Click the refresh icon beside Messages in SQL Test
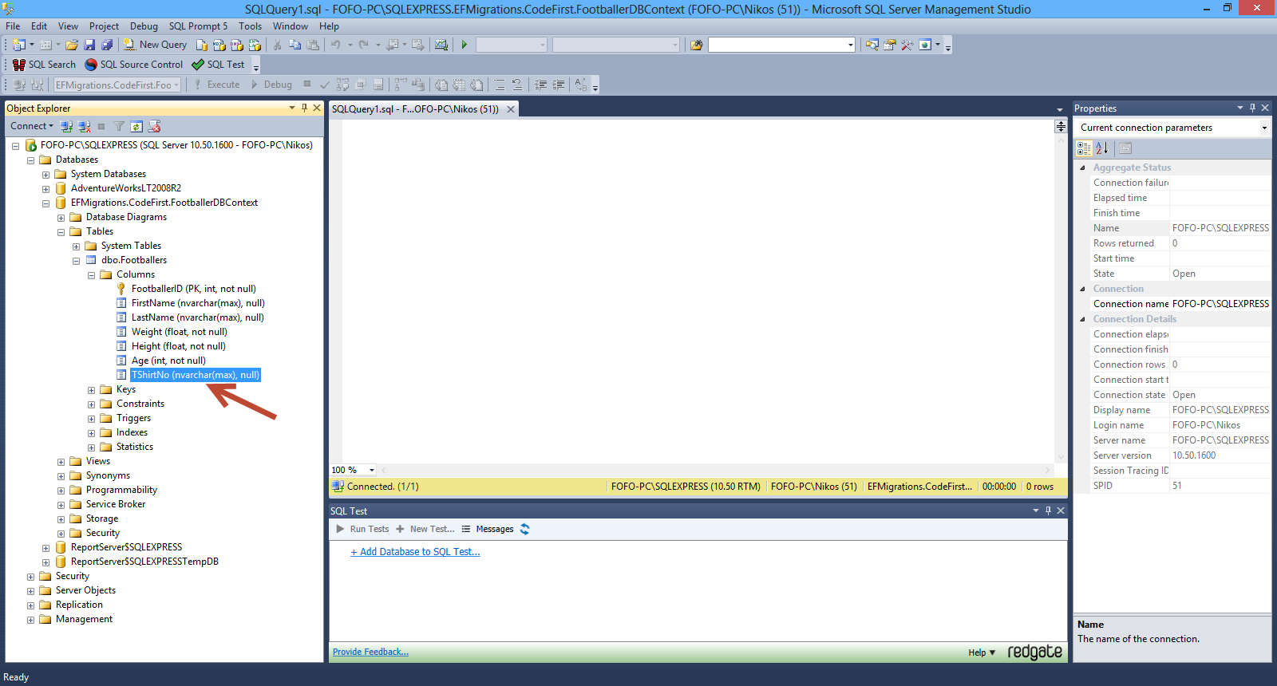1277x686 pixels. point(524,529)
